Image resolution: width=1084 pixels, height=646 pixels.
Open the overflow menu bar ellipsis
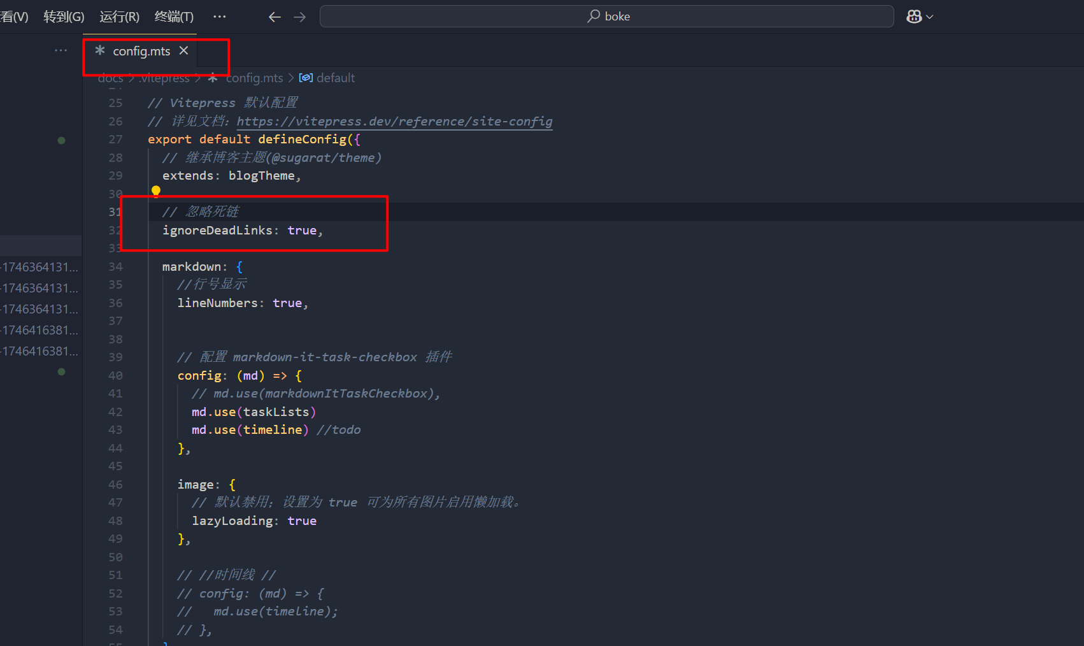pyautogui.click(x=220, y=17)
